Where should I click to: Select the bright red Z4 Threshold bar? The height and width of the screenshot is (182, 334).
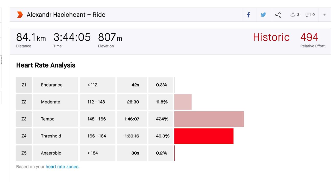pyautogui.click(x=204, y=136)
